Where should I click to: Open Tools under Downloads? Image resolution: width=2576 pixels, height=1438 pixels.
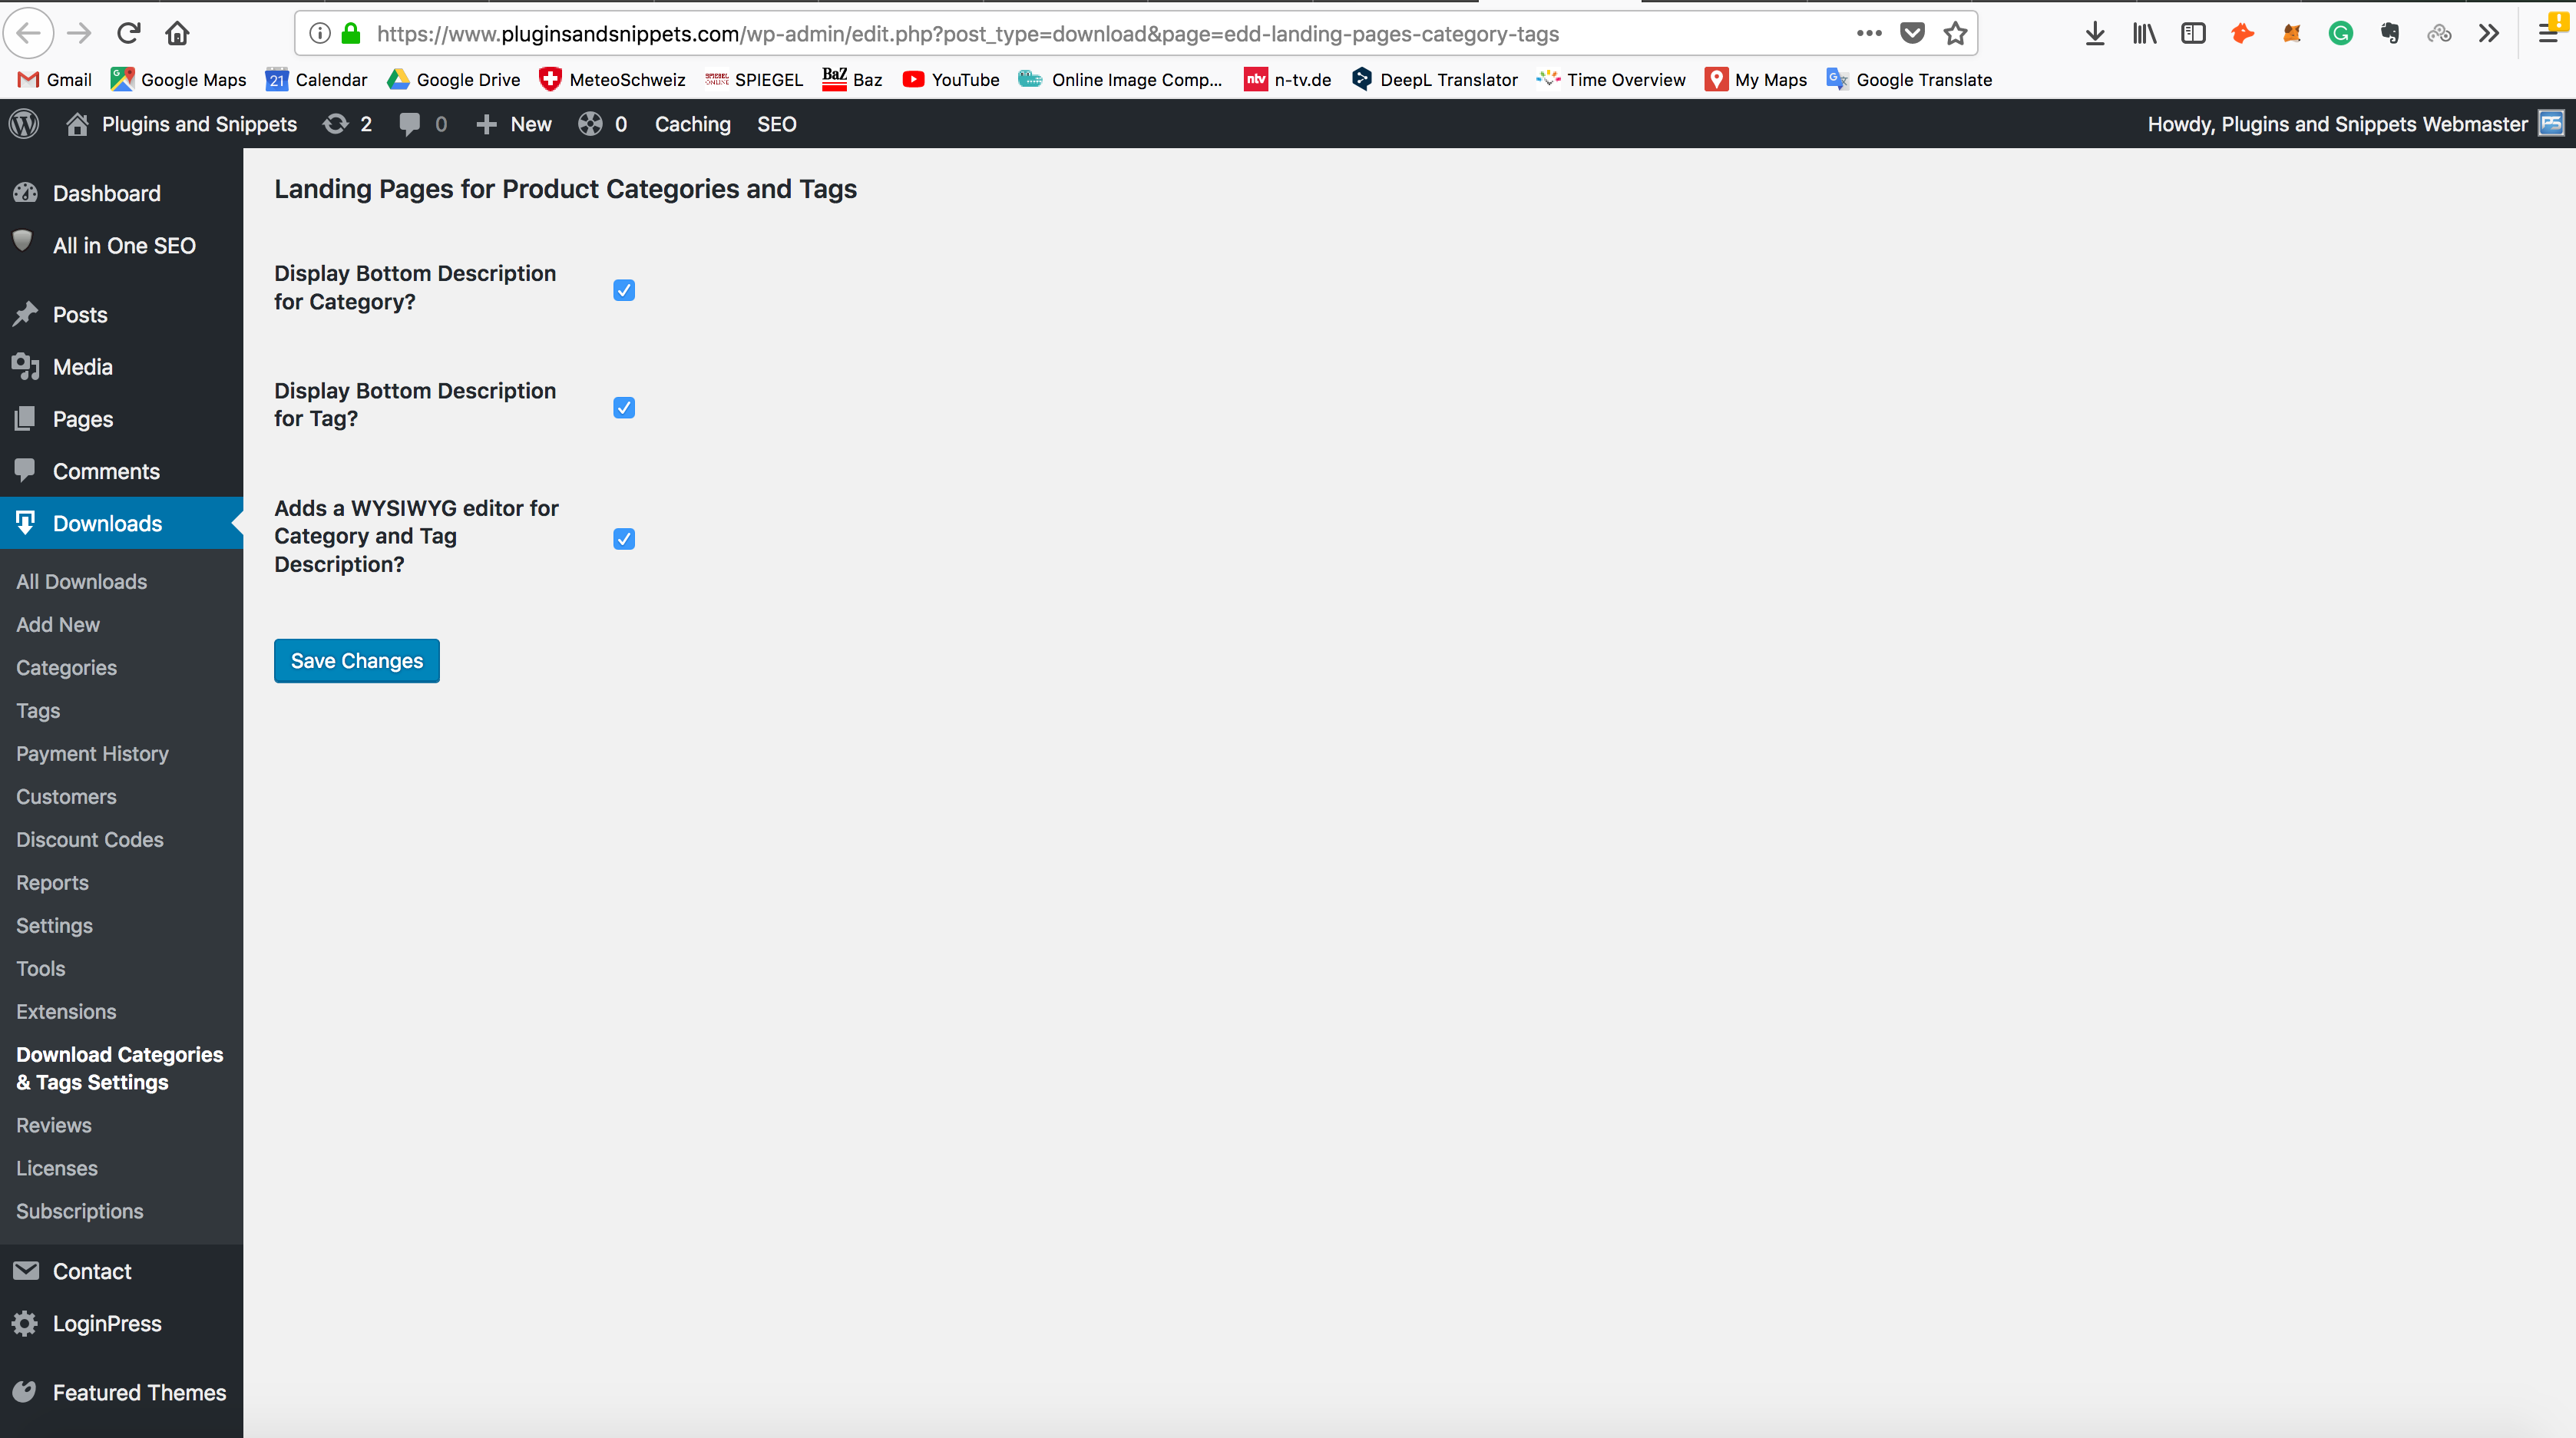coord(41,968)
